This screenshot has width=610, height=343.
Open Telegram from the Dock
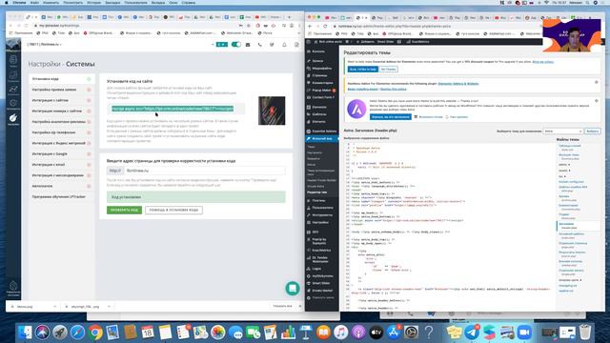[x=472, y=333]
